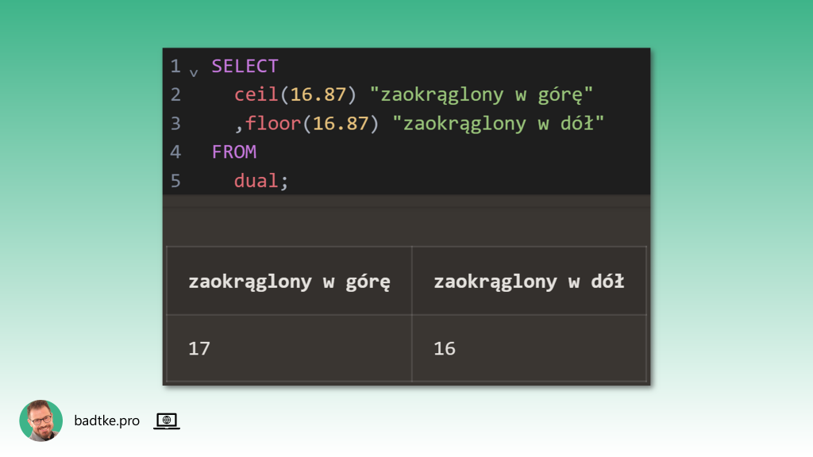Click the FROM keyword
This screenshot has width=813, height=457.
coord(233,152)
